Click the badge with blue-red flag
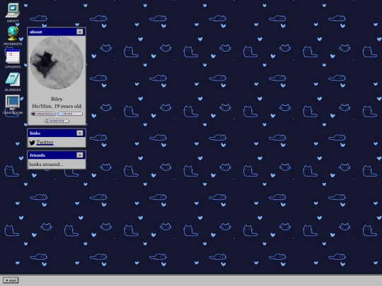Image resolution: width=382 pixels, height=286 pixels. pos(43,114)
